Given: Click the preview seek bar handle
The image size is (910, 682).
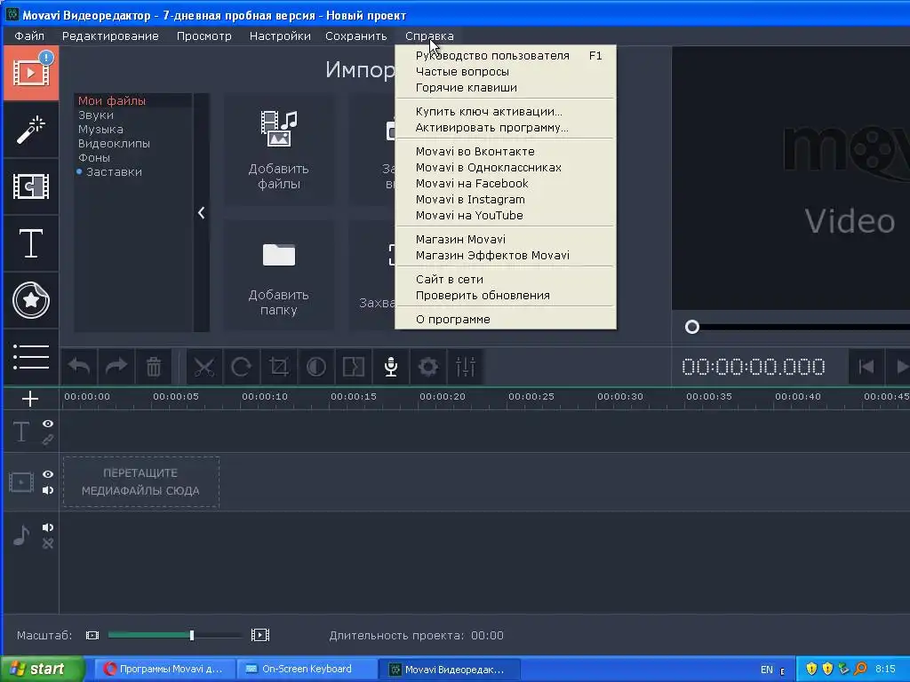Looking at the screenshot, I should (691, 327).
